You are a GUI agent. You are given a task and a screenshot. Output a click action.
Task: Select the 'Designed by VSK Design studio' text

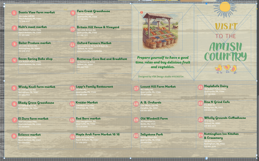point(161,77)
